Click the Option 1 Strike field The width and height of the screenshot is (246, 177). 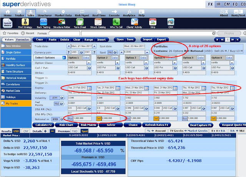pos(80,73)
